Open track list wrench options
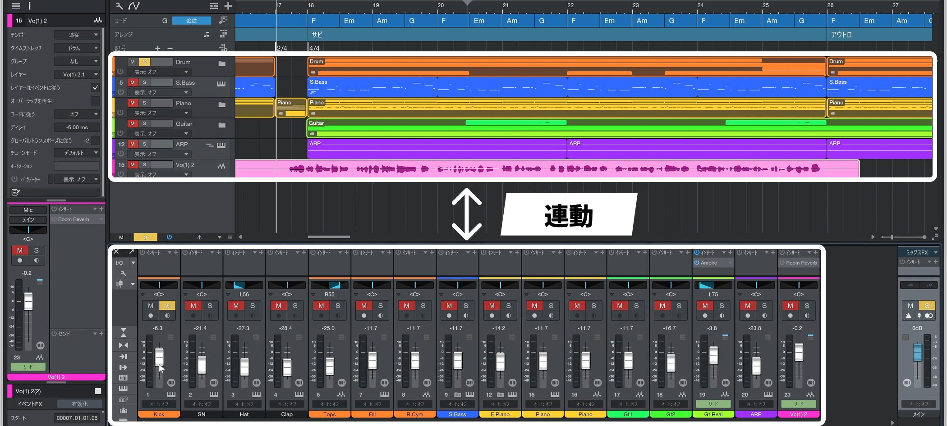The width and height of the screenshot is (947, 426). click(119, 6)
